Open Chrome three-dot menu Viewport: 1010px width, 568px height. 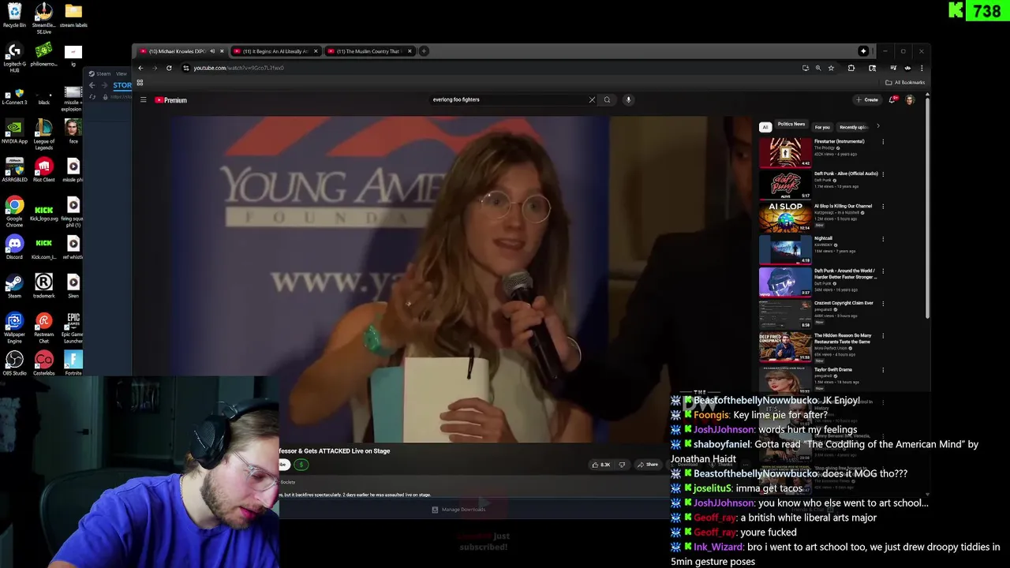click(x=922, y=68)
